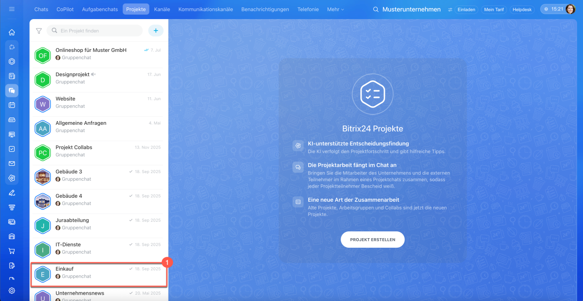Open the messenger chat bubbles sidebar icon

pyautogui.click(x=12, y=91)
